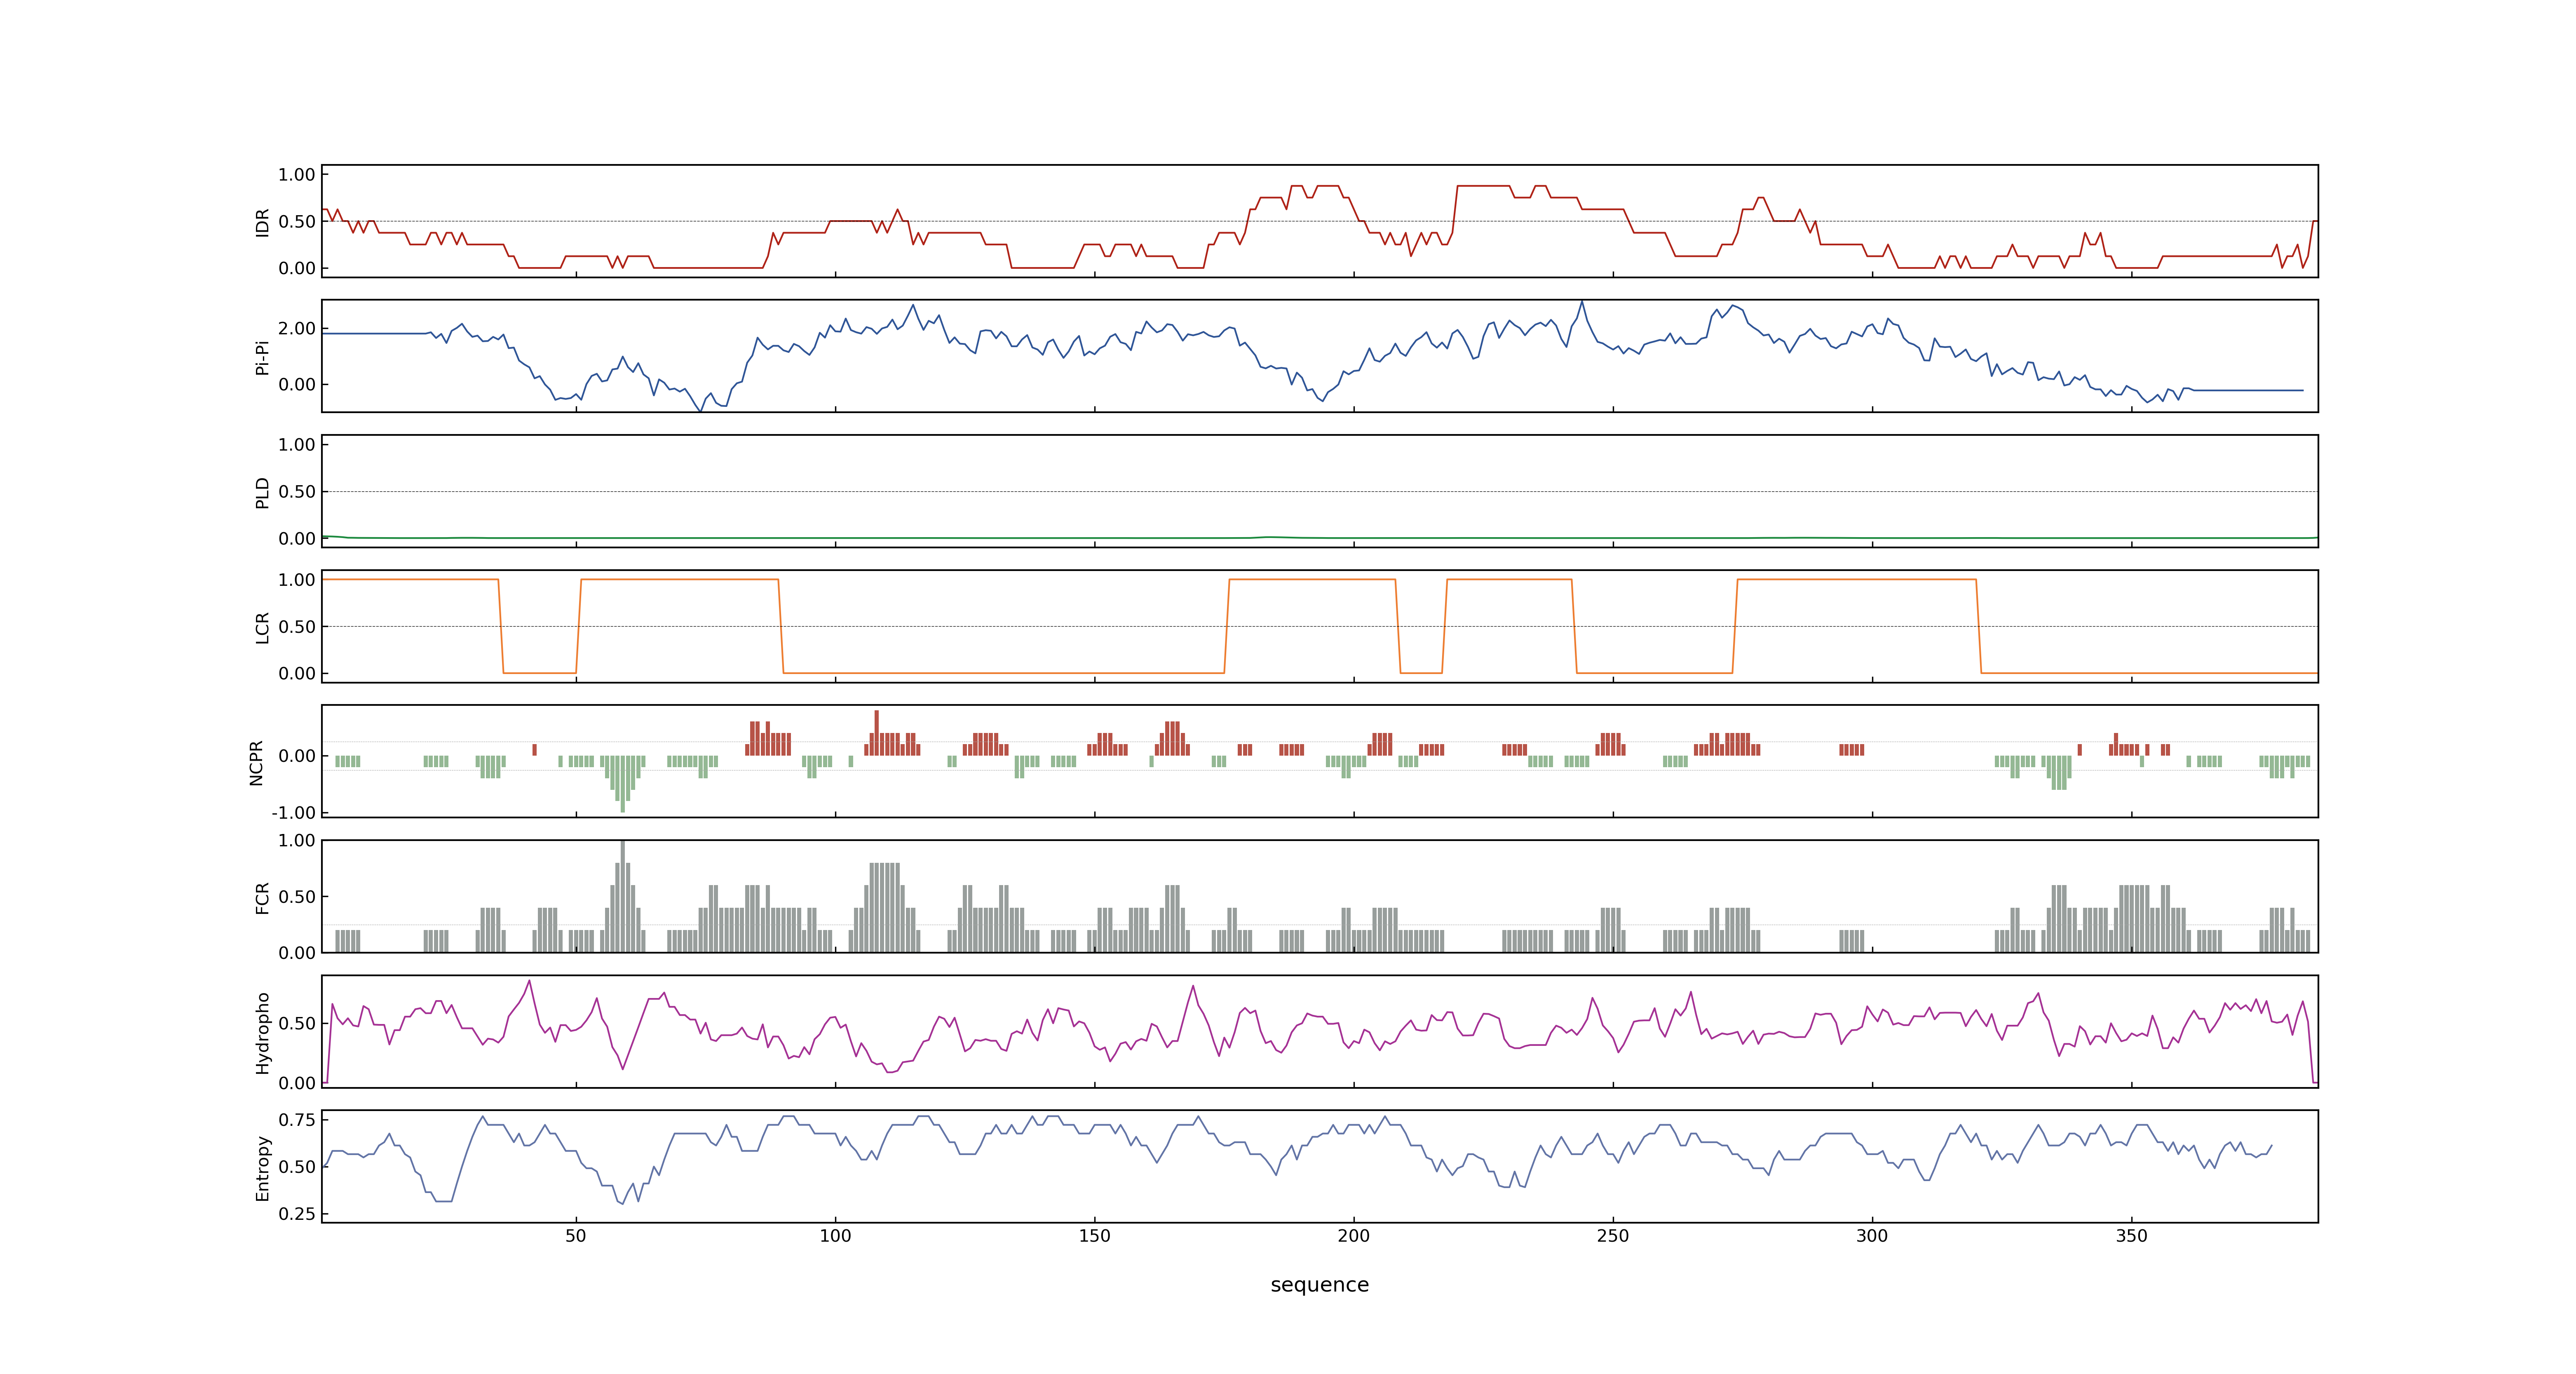Click the 0.50 tick on PLD axis
This screenshot has height=1374, width=2576.
click(297, 492)
